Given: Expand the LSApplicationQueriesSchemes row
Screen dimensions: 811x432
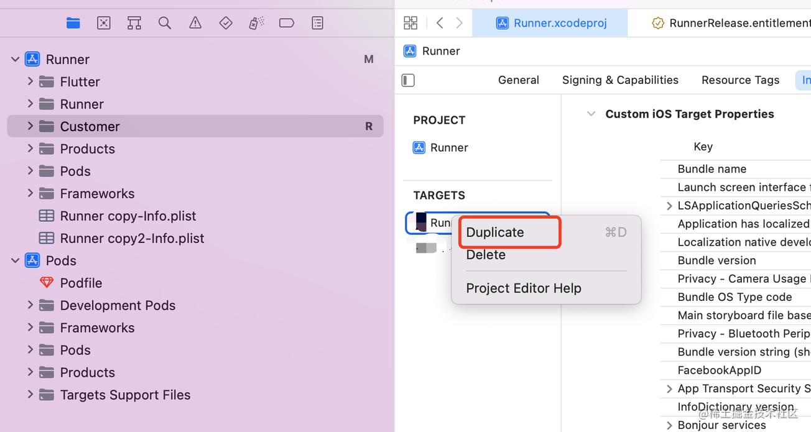Looking at the screenshot, I should tap(669, 206).
